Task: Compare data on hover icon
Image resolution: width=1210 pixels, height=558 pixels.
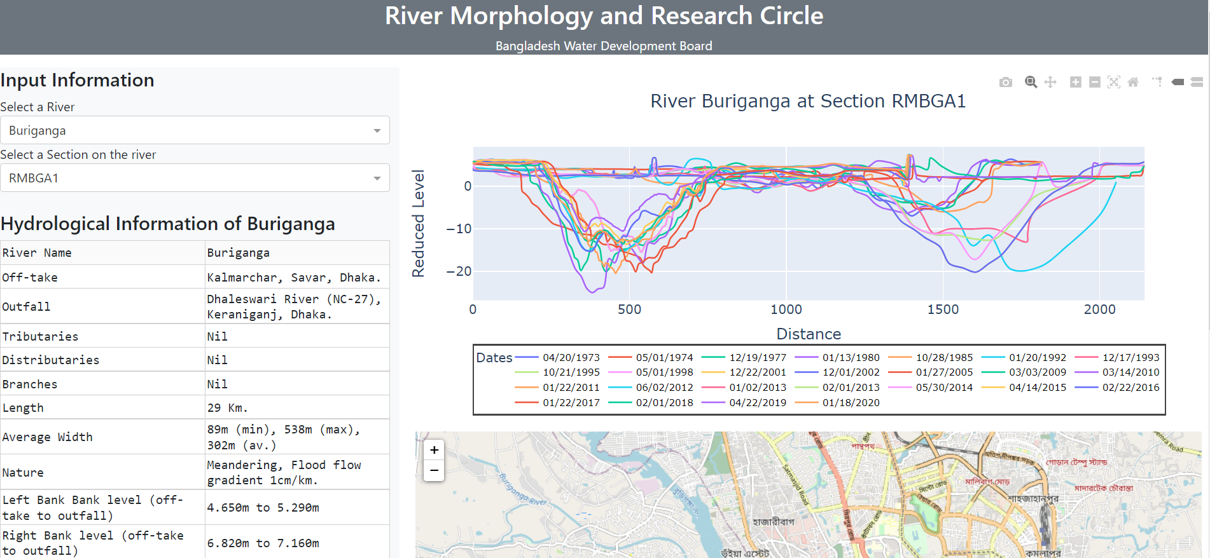Action: coord(1197,82)
